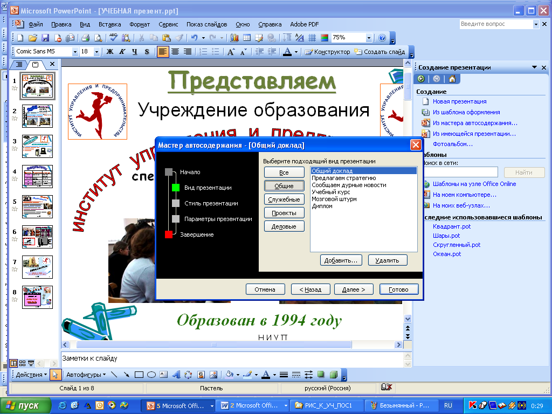The height and width of the screenshot is (414, 552).
Task: Click the font color A button in drawing toolbar
Action: click(x=266, y=375)
